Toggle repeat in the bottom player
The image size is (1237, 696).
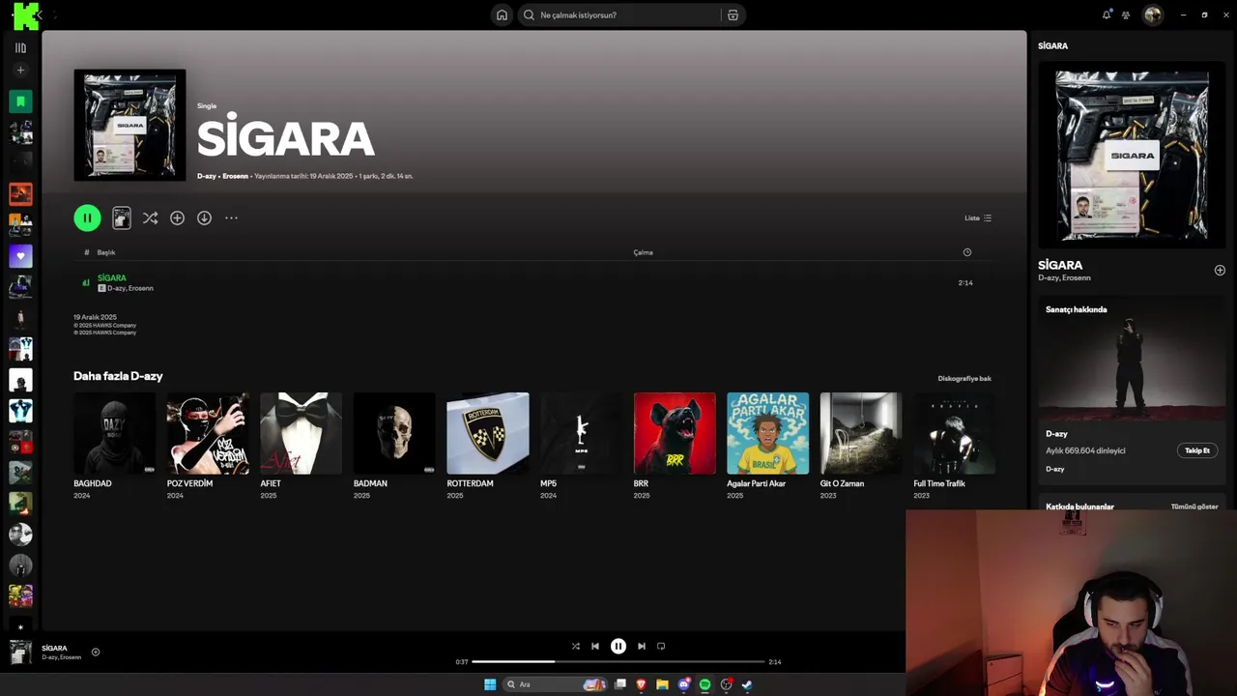pos(661,647)
